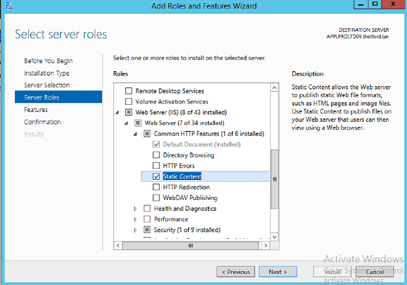The height and width of the screenshot is (285, 407).
Task: Go to Before You Begin step
Action: 48,61
